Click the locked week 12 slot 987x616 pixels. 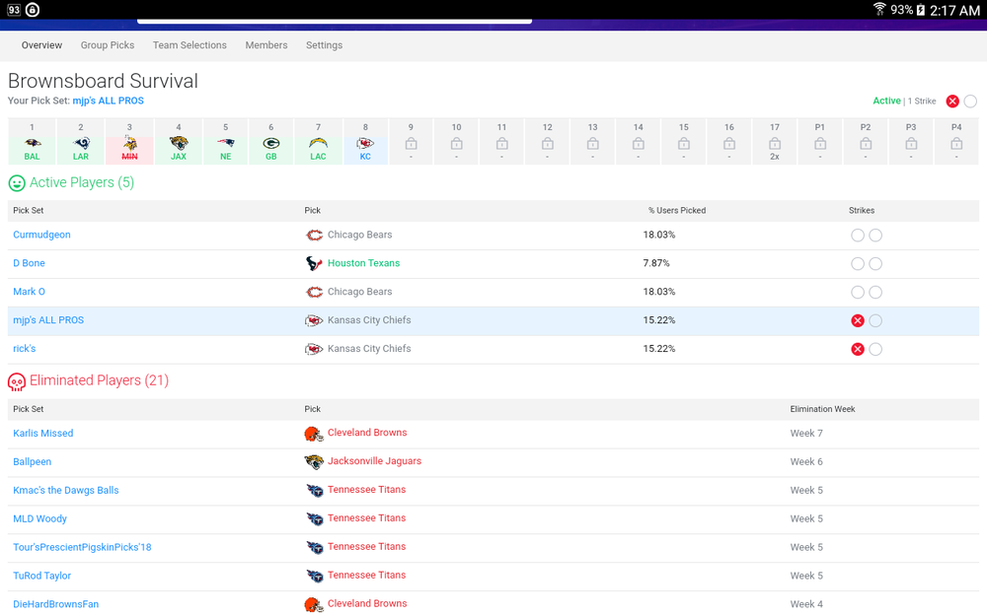[548, 142]
